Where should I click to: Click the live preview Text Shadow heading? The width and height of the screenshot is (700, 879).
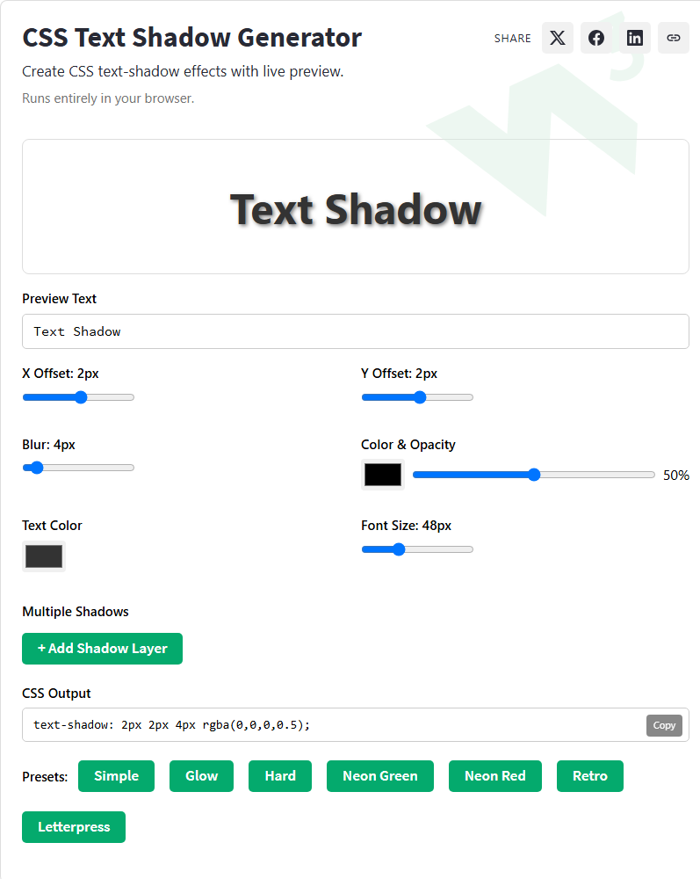pos(356,210)
